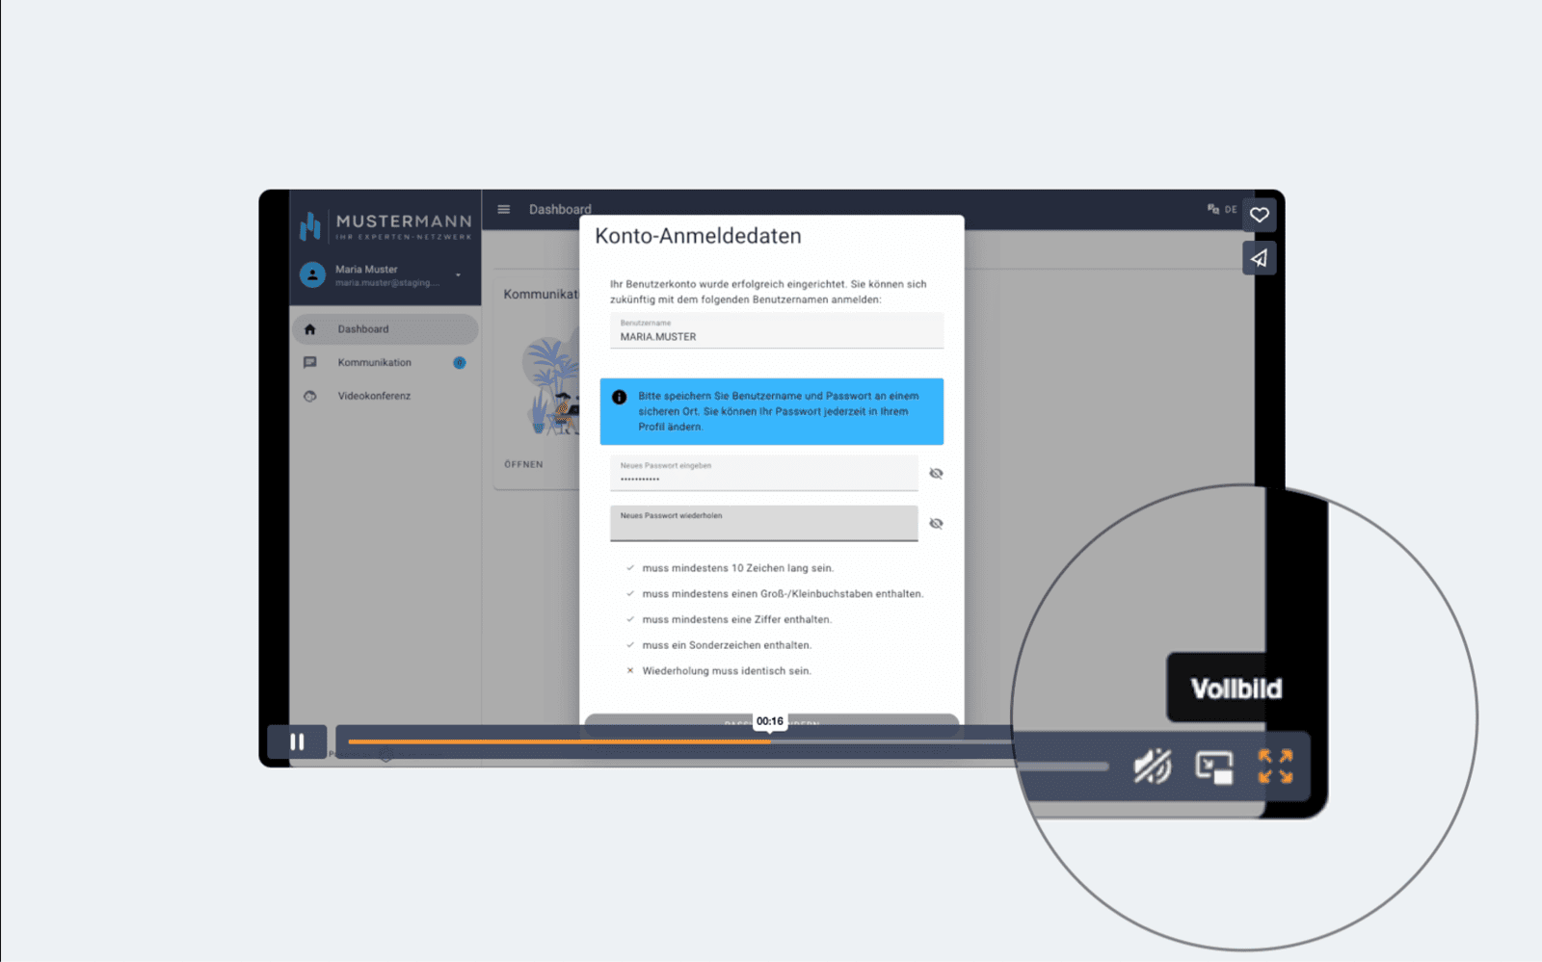1542x962 pixels.
Task: Click the ÖFFNEN button
Action: (523, 464)
